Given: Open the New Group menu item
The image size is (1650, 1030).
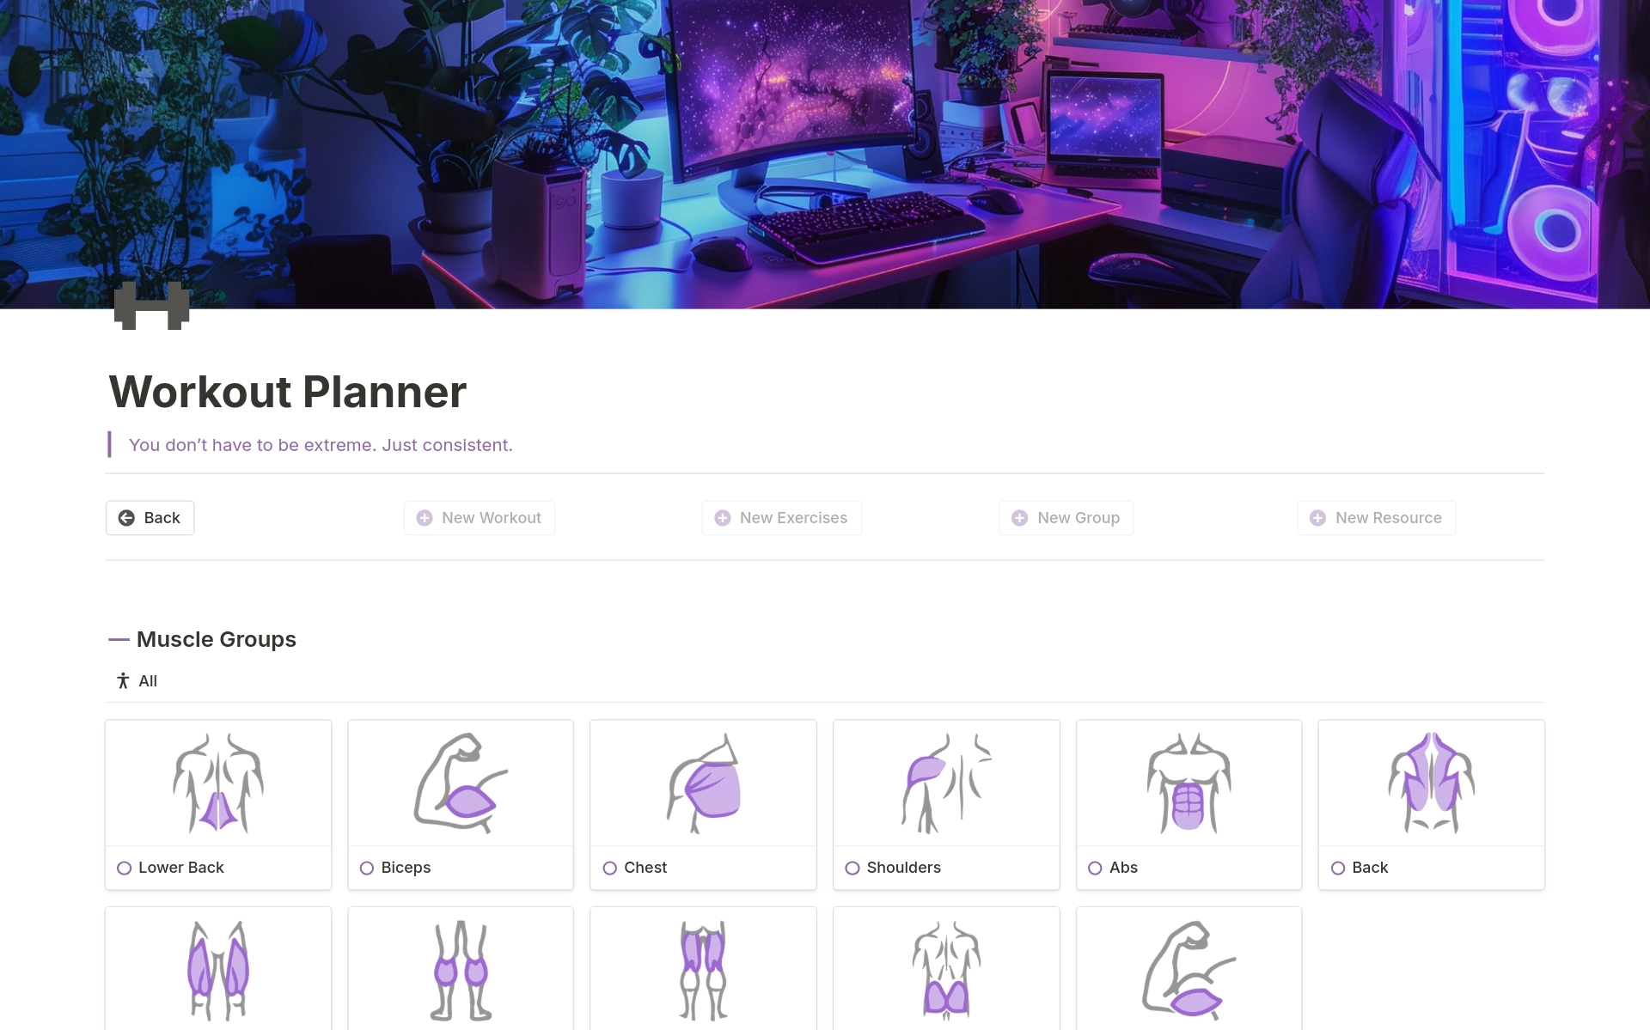Looking at the screenshot, I should point(1066,517).
